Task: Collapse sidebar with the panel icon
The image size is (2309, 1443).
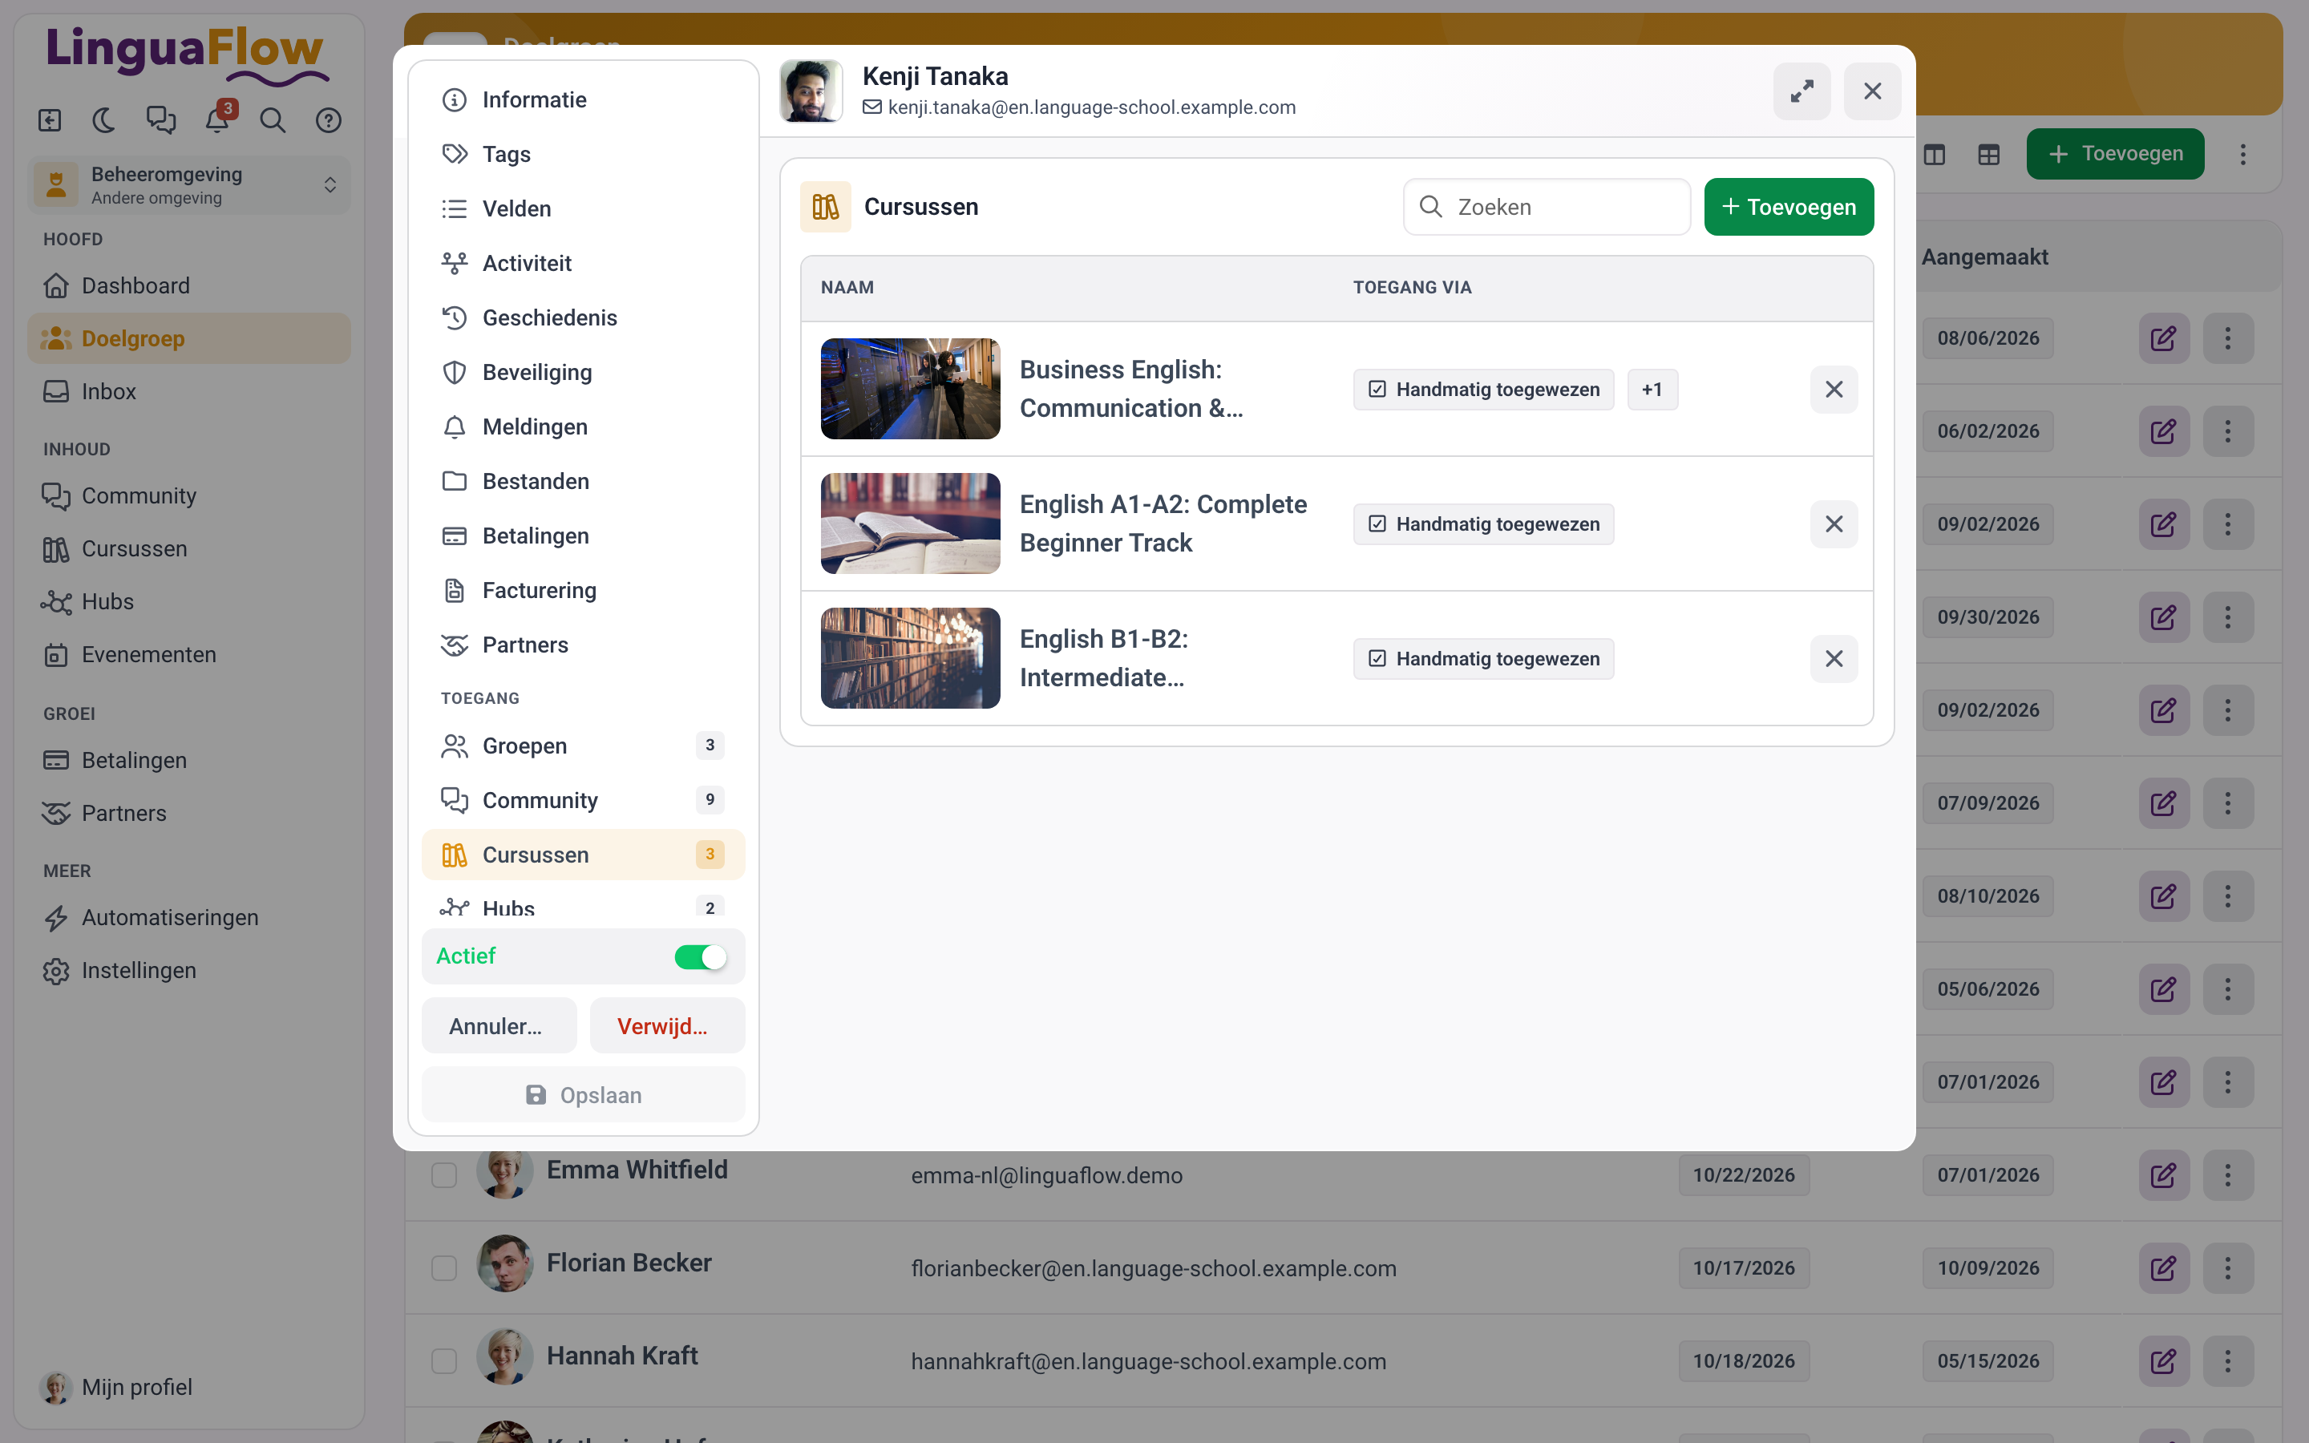Action: pos(50,120)
